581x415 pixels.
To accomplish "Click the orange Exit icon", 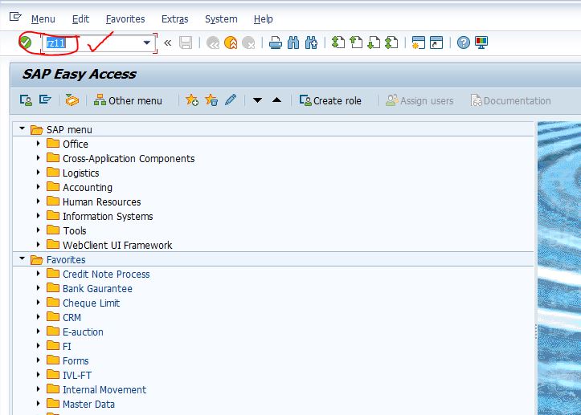I will pos(231,43).
